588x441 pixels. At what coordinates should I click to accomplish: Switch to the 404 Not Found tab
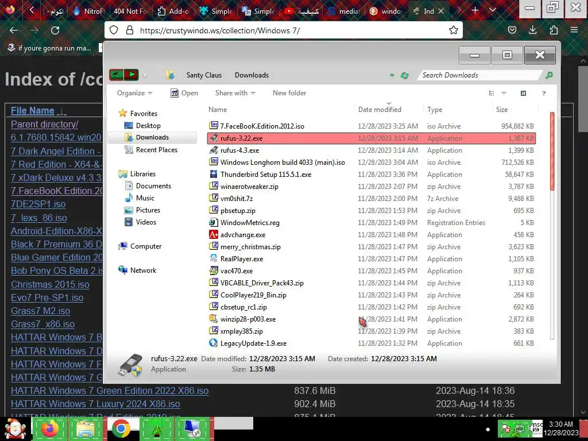(x=130, y=11)
